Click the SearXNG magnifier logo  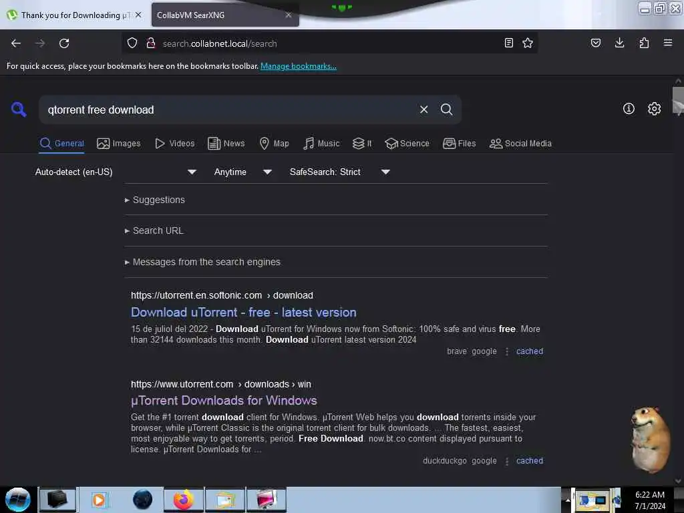coord(18,109)
